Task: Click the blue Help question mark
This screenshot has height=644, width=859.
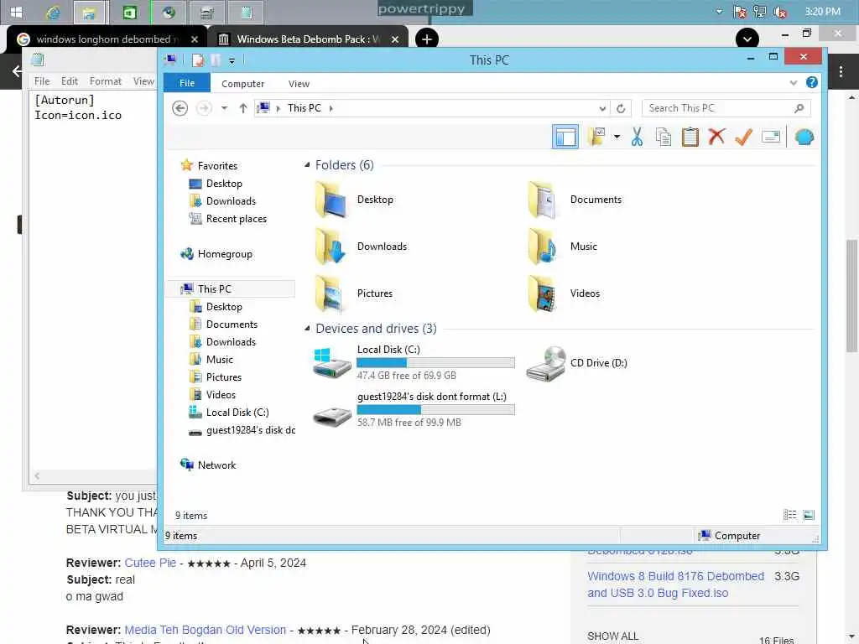Action: [x=811, y=83]
